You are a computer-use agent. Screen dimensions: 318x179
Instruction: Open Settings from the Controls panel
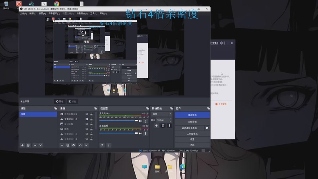[192, 140]
